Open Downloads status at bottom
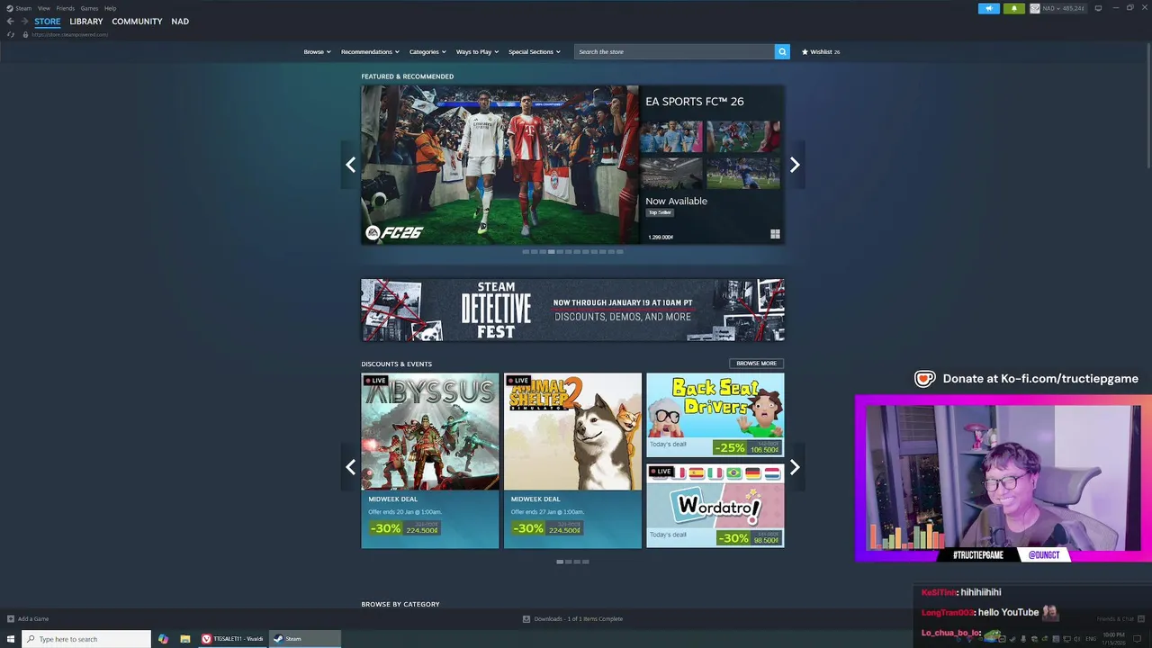The width and height of the screenshot is (1152, 648). click(572, 619)
